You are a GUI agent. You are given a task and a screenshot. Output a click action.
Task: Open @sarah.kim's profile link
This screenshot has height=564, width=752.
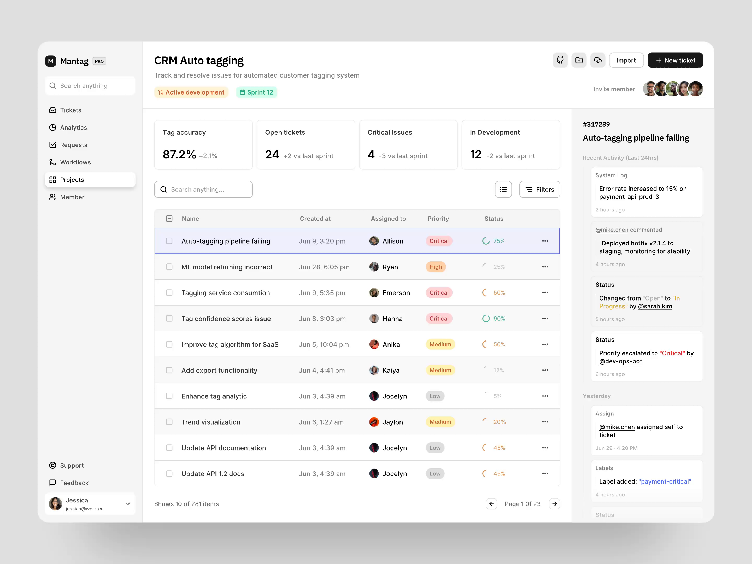click(655, 306)
